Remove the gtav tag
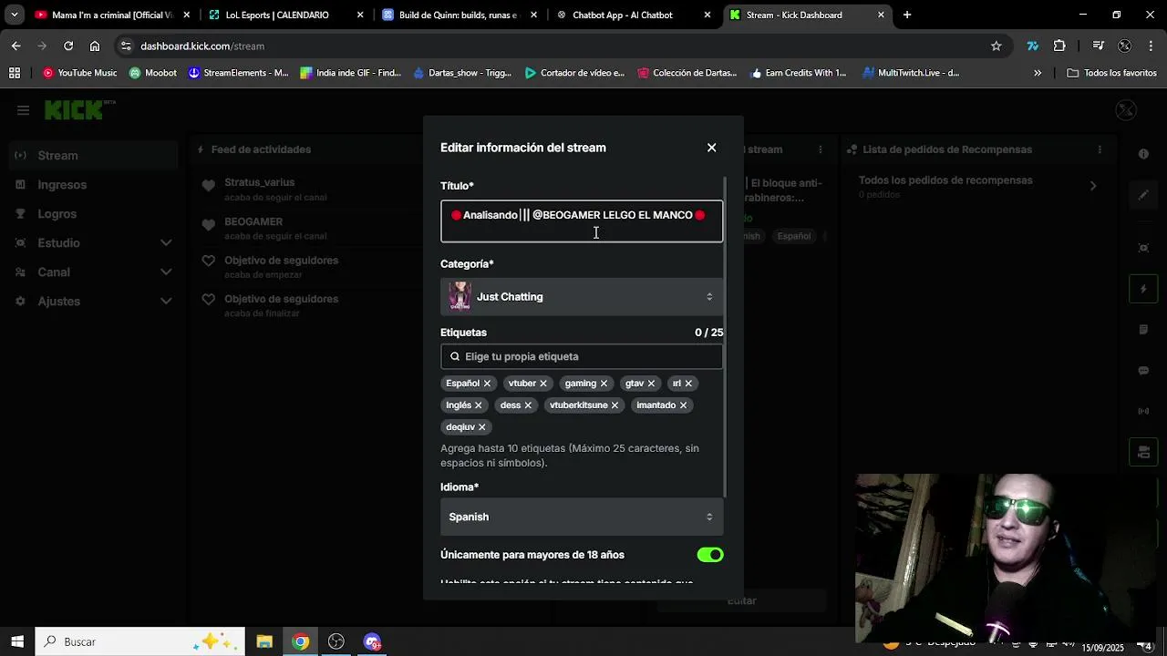The width and height of the screenshot is (1167, 656). click(651, 384)
